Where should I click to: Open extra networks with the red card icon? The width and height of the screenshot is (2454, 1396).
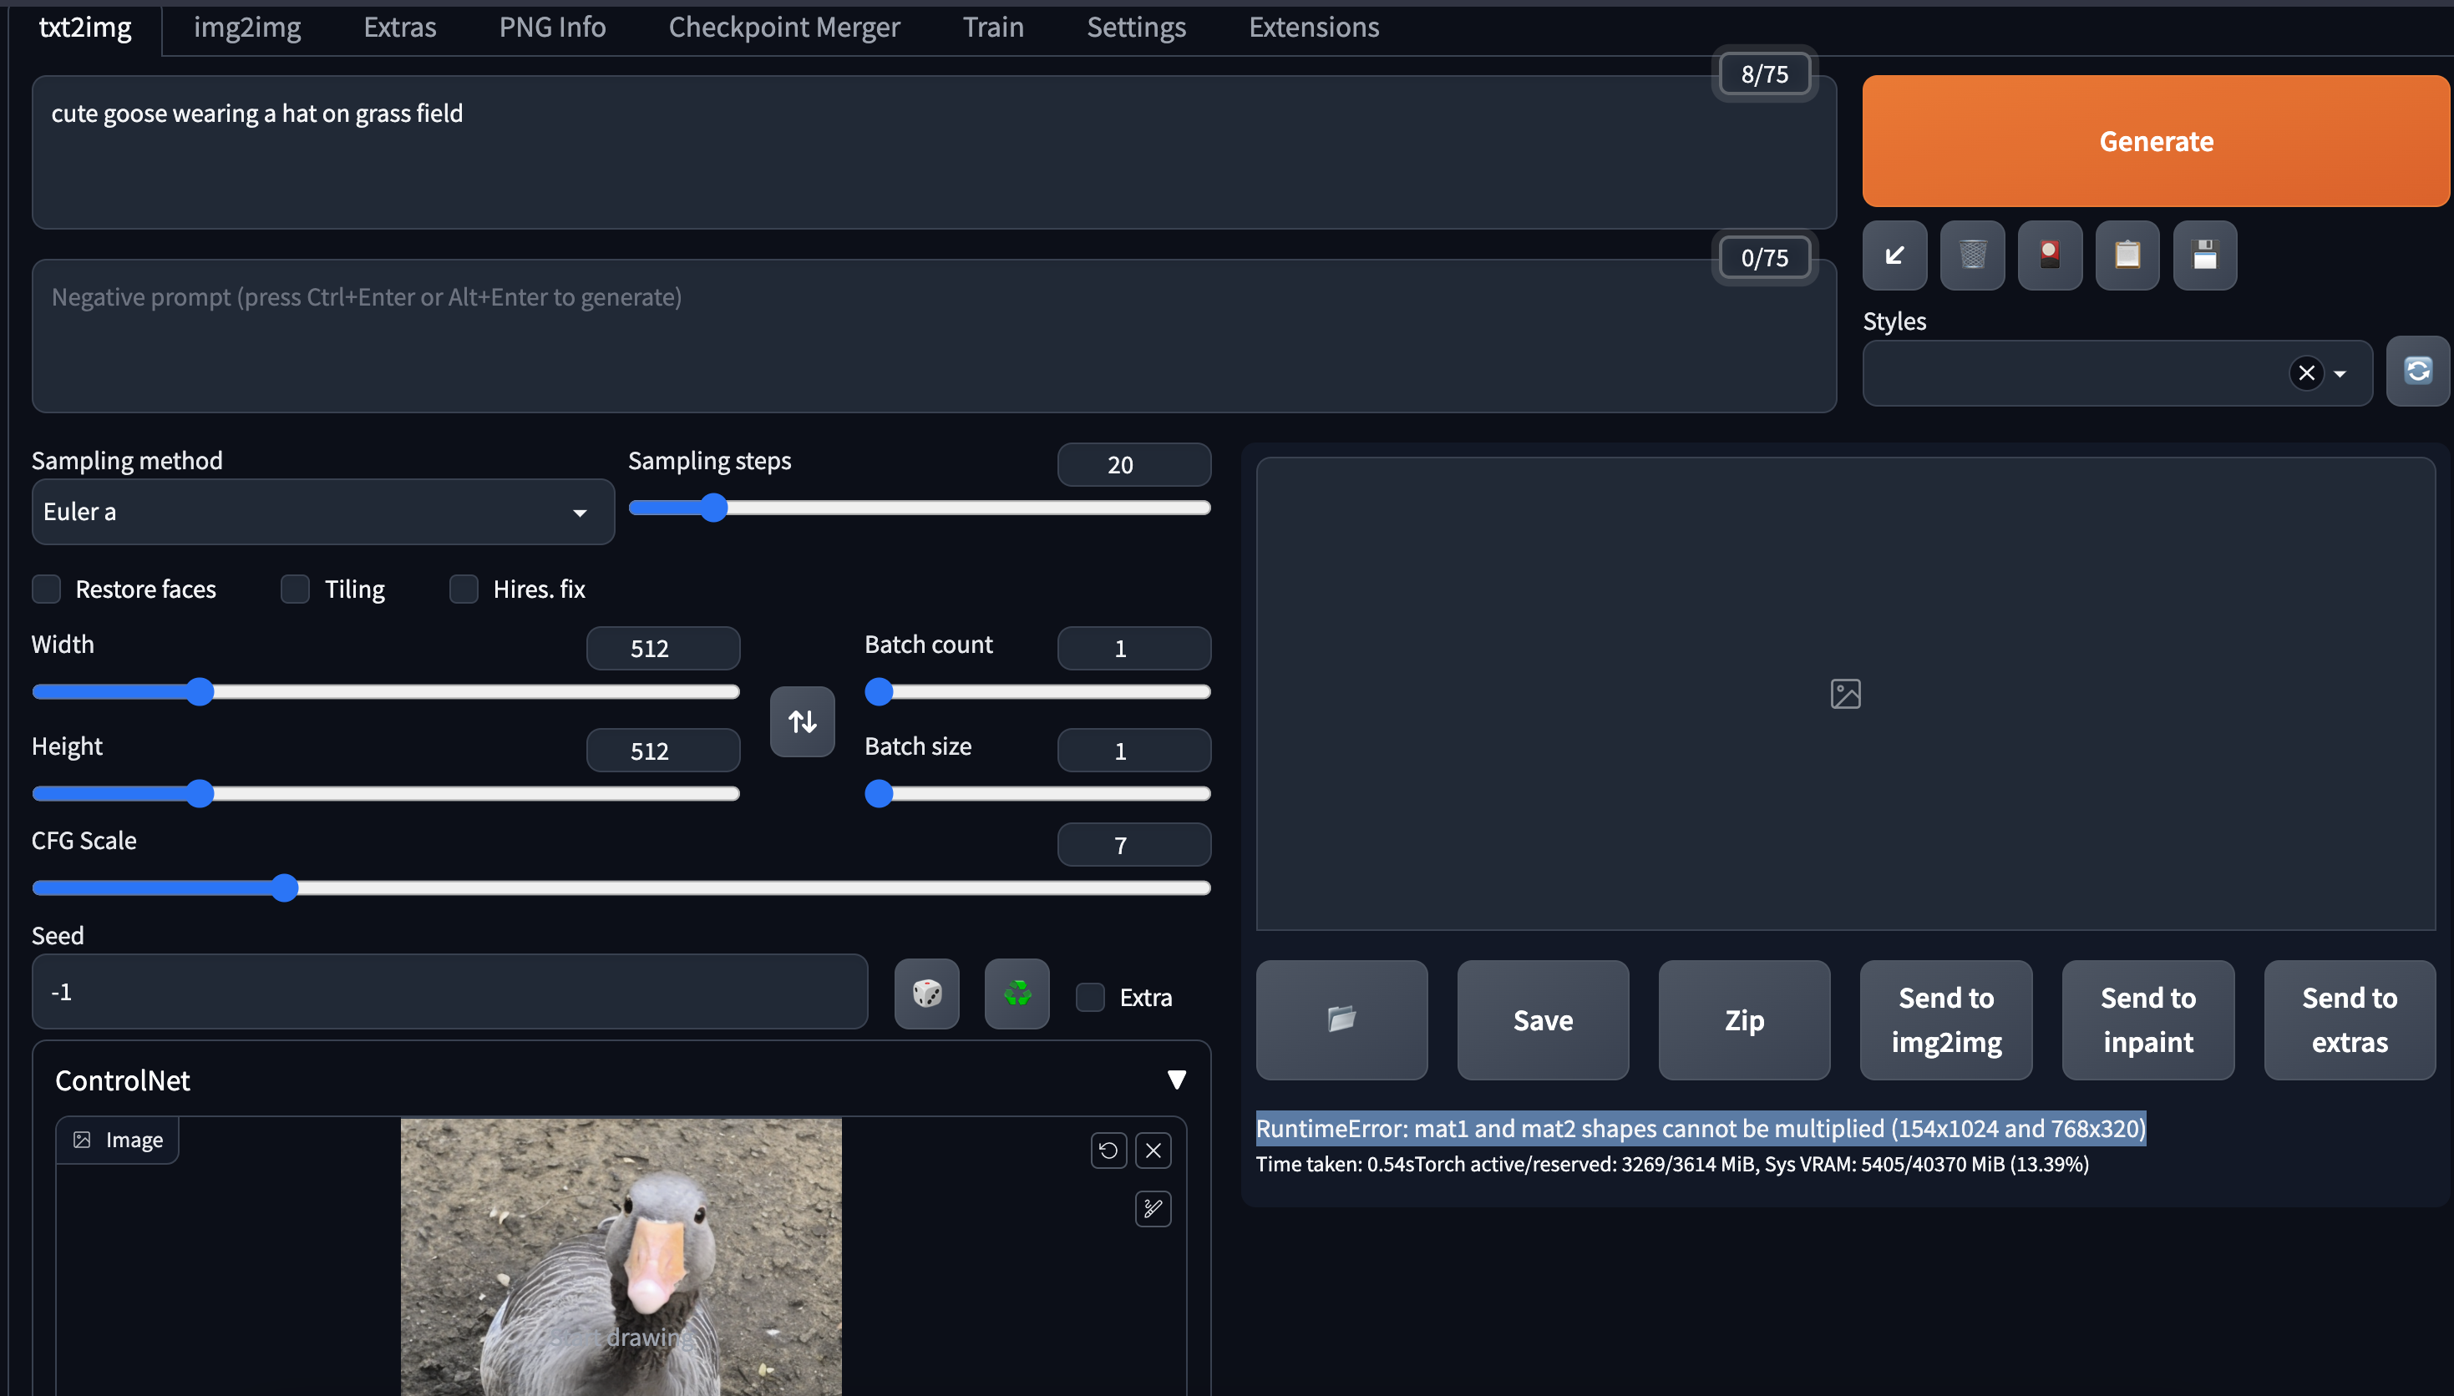(x=2049, y=255)
